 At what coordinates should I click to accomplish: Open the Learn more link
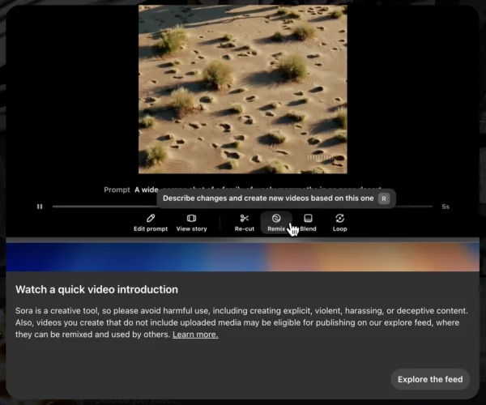tap(195, 335)
